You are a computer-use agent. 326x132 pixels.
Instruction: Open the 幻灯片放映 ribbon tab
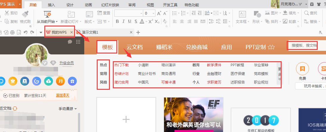110,5
